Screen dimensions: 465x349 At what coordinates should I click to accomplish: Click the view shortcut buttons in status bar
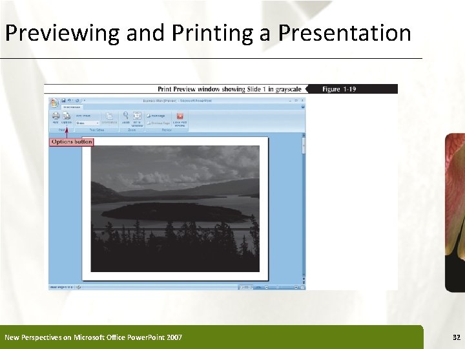point(246,287)
